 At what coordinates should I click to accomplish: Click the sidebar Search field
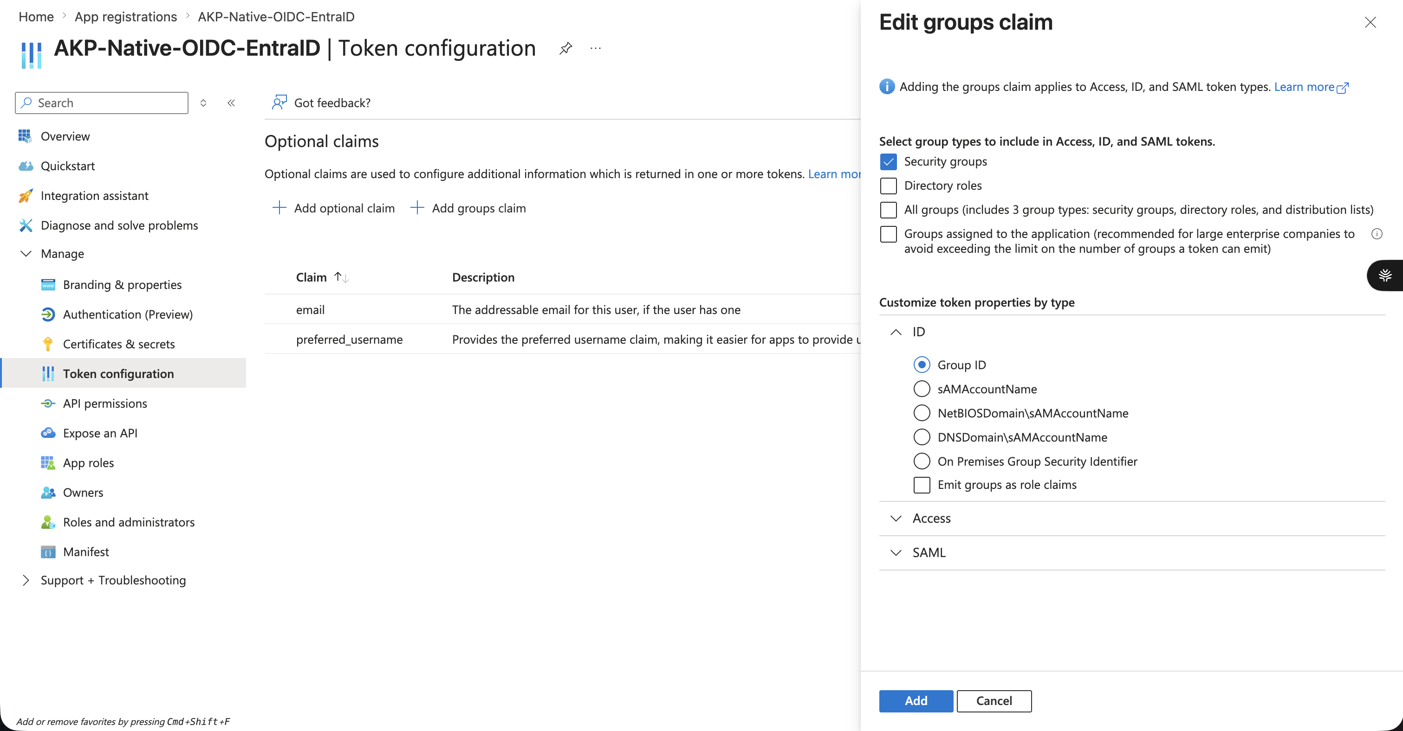pos(102,103)
